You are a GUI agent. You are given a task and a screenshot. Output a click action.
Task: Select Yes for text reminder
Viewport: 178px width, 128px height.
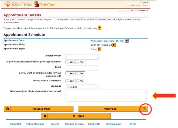coord(70,62)
